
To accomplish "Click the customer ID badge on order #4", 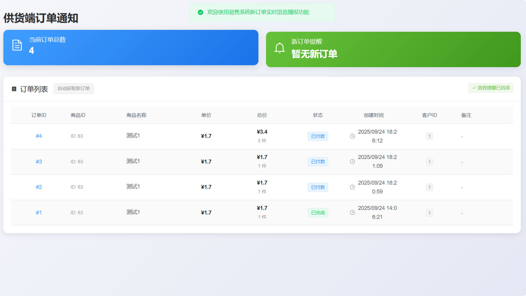I will tap(429, 136).
